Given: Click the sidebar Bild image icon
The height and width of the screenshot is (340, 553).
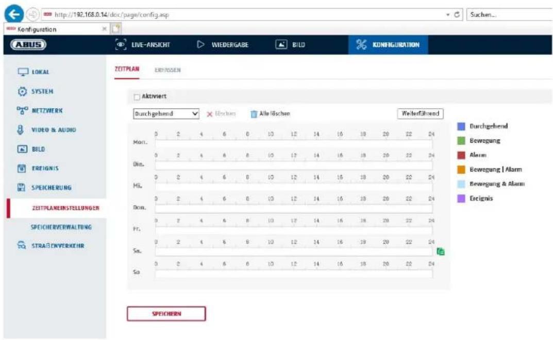Looking at the screenshot, I should point(22,149).
